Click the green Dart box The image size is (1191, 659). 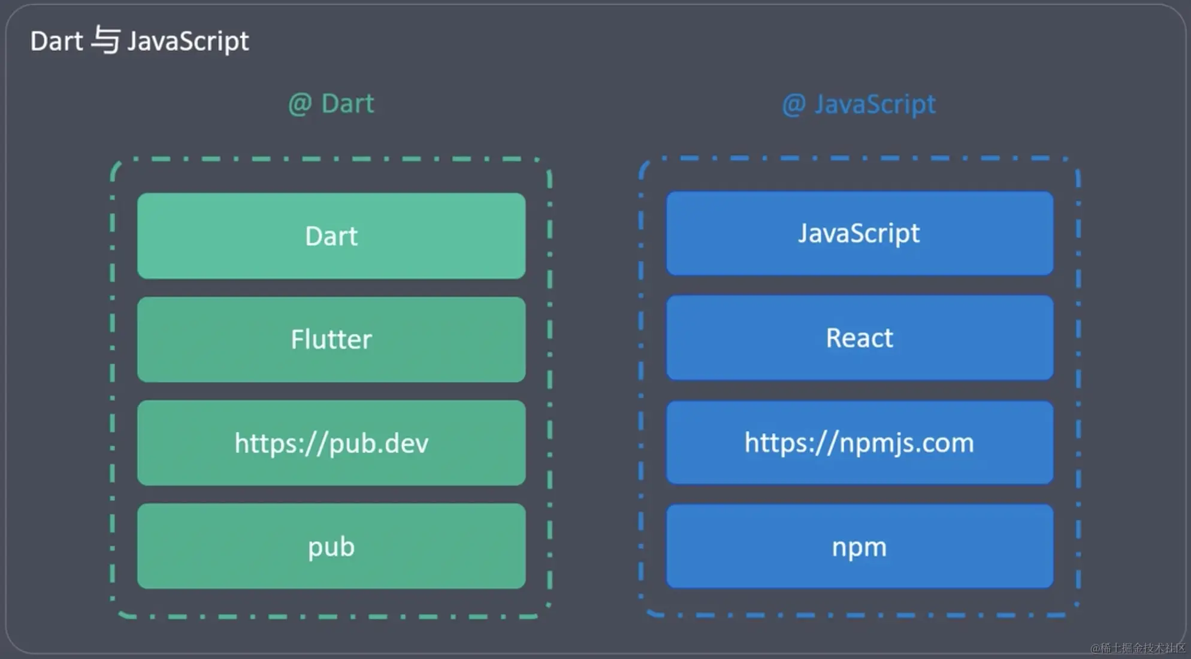click(331, 235)
